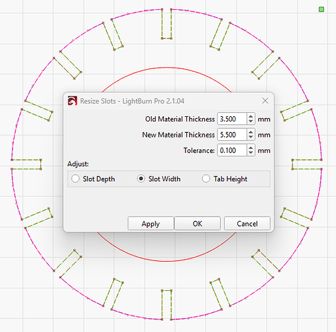The width and height of the screenshot is (336, 332).
Task: Confirm with the OK button
Action: 197,224
